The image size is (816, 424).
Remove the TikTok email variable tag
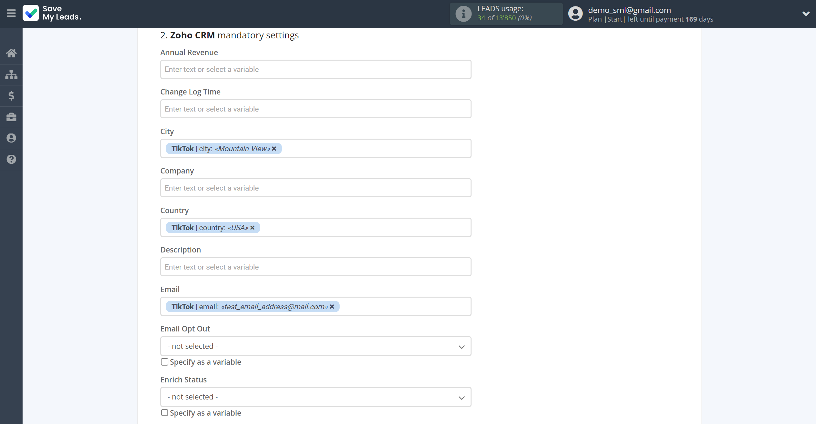[332, 307]
